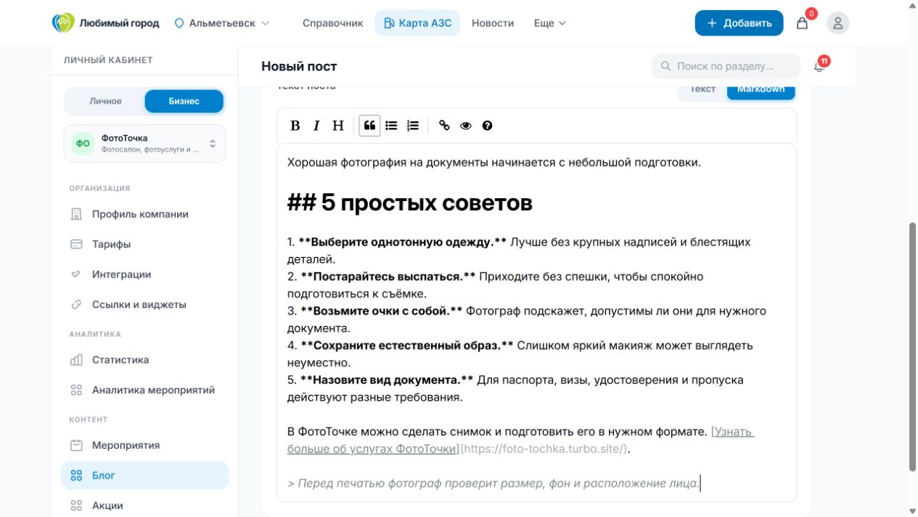Open the ФотоТочка organization selector
Viewport: 918px width, 517px height.
point(144,143)
